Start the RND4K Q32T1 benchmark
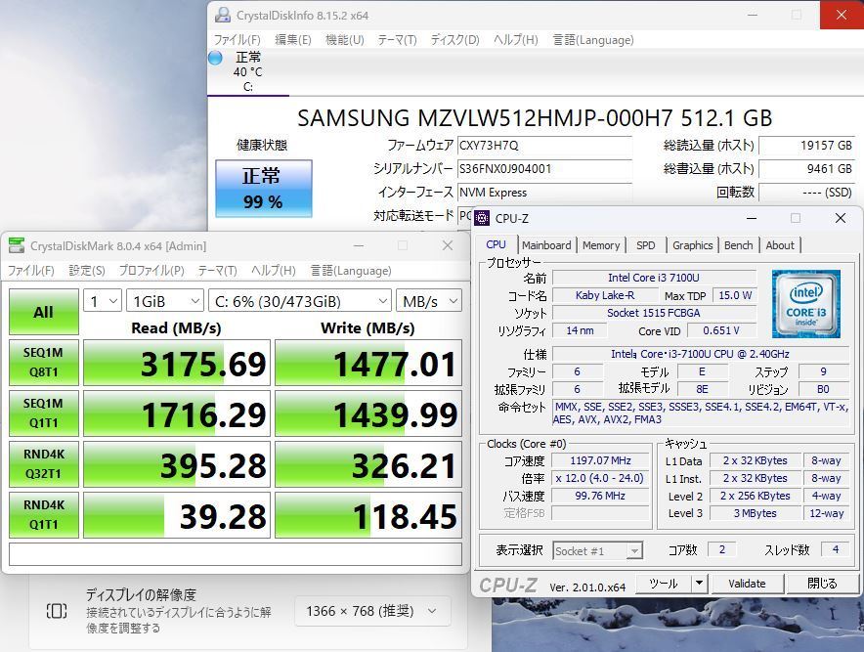The width and height of the screenshot is (864, 652). point(44,463)
